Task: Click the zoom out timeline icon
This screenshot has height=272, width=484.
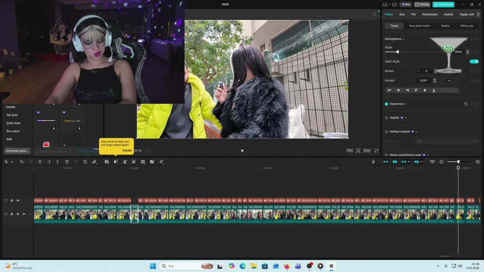Action: coord(441,162)
